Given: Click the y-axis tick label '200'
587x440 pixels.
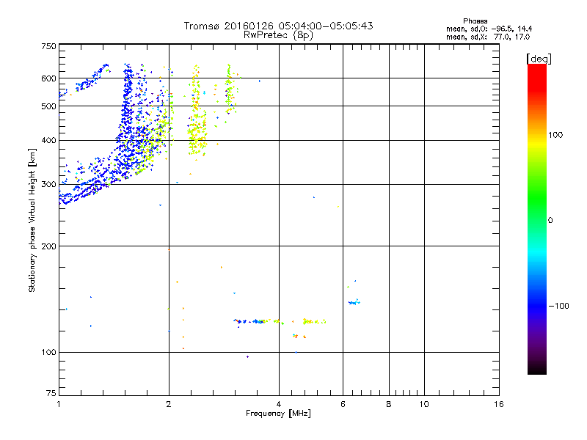Looking at the screenshot, I should (x=48, y=246).
